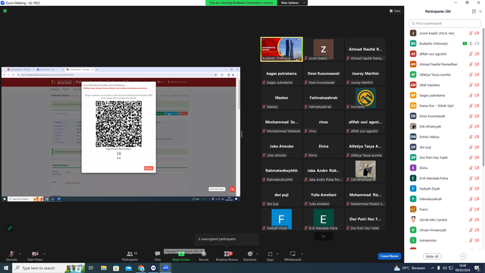This screenshot has width=485, height=273.
Task: Toggle mic icon for afifah suci agustini
Action: click(471, 54)
